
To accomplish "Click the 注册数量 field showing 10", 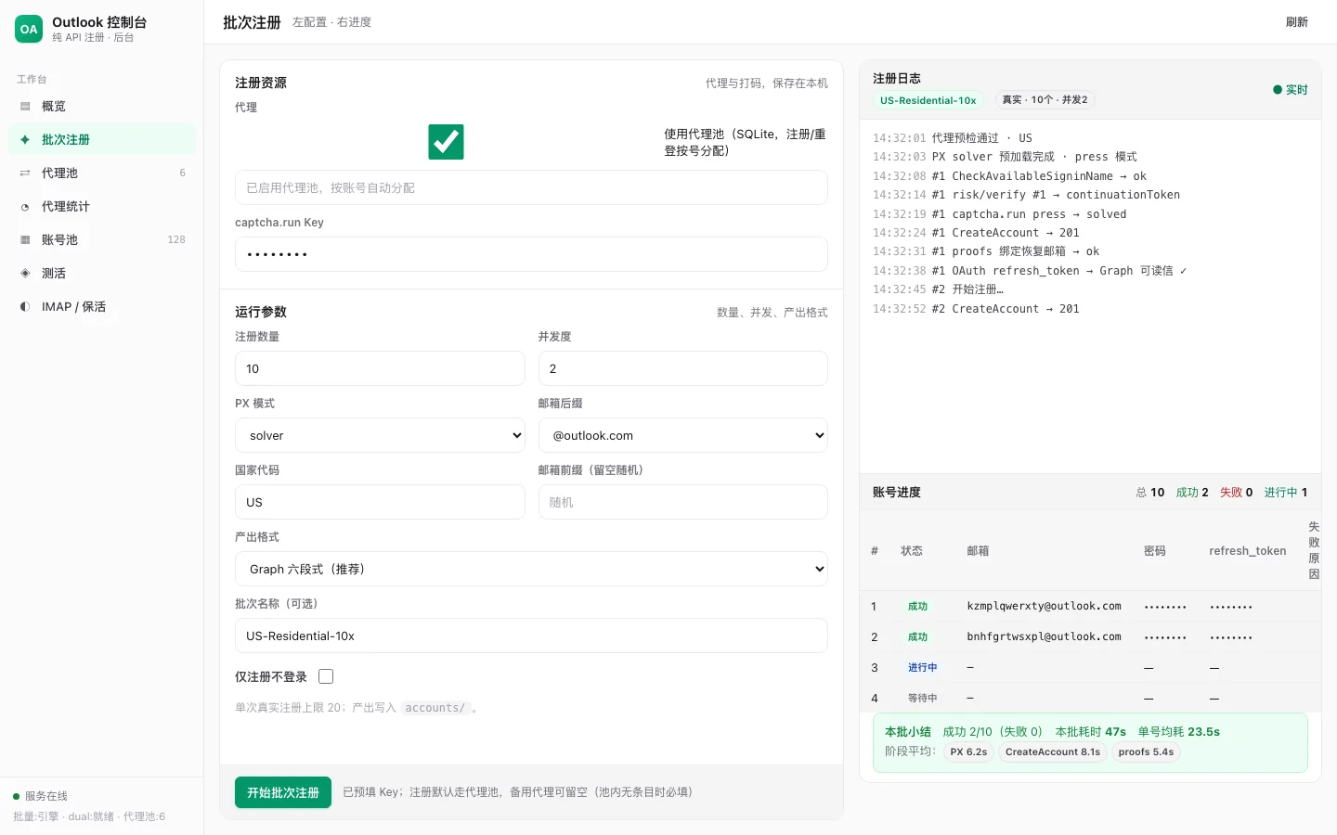I will (x=380, y=368).
